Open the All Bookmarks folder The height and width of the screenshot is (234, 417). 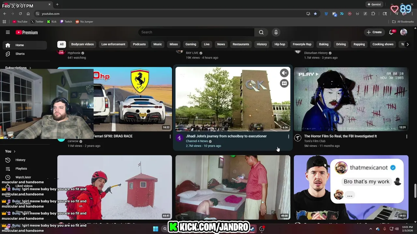pos(403,22)
